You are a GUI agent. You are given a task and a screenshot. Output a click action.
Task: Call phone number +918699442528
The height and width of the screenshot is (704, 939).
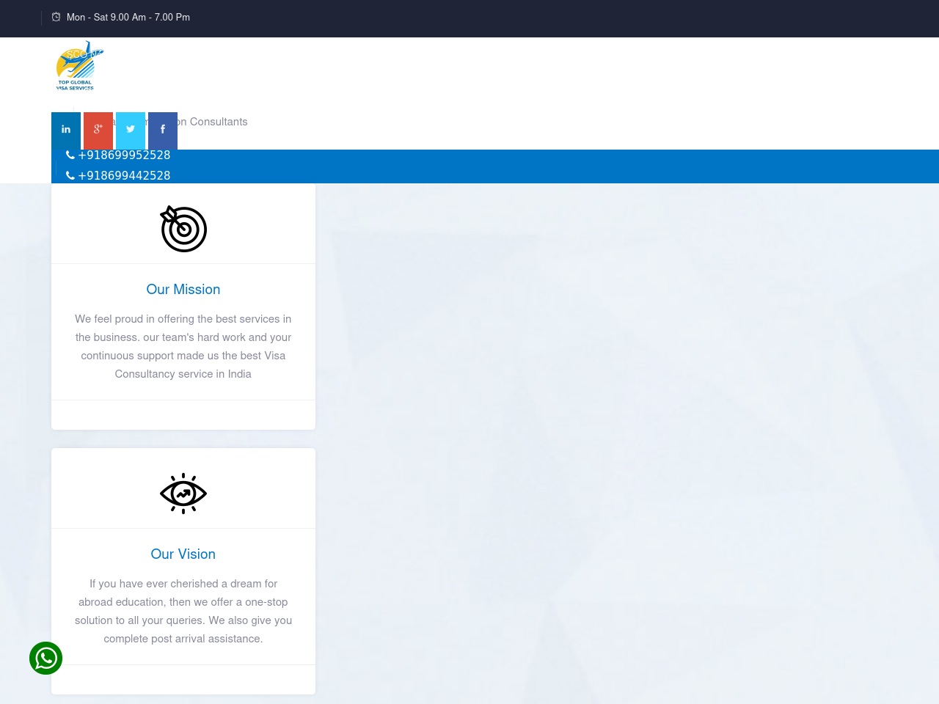coord(118,176)
